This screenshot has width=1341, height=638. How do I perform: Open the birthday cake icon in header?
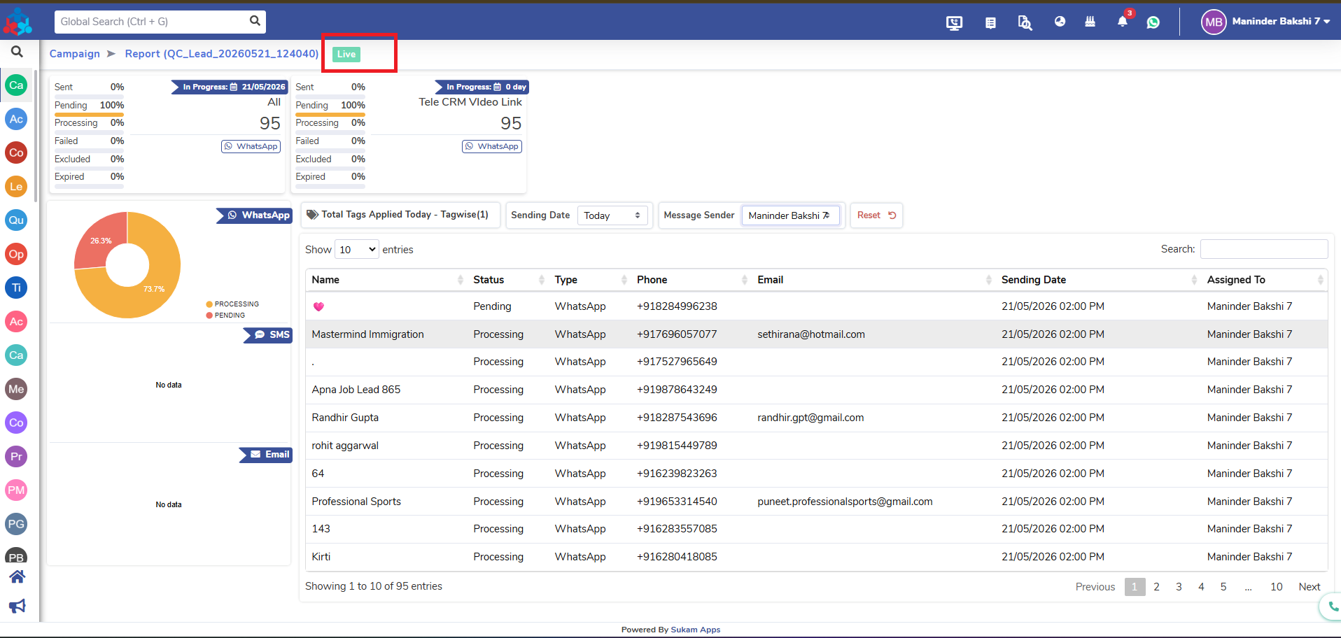pos(1090,22)
